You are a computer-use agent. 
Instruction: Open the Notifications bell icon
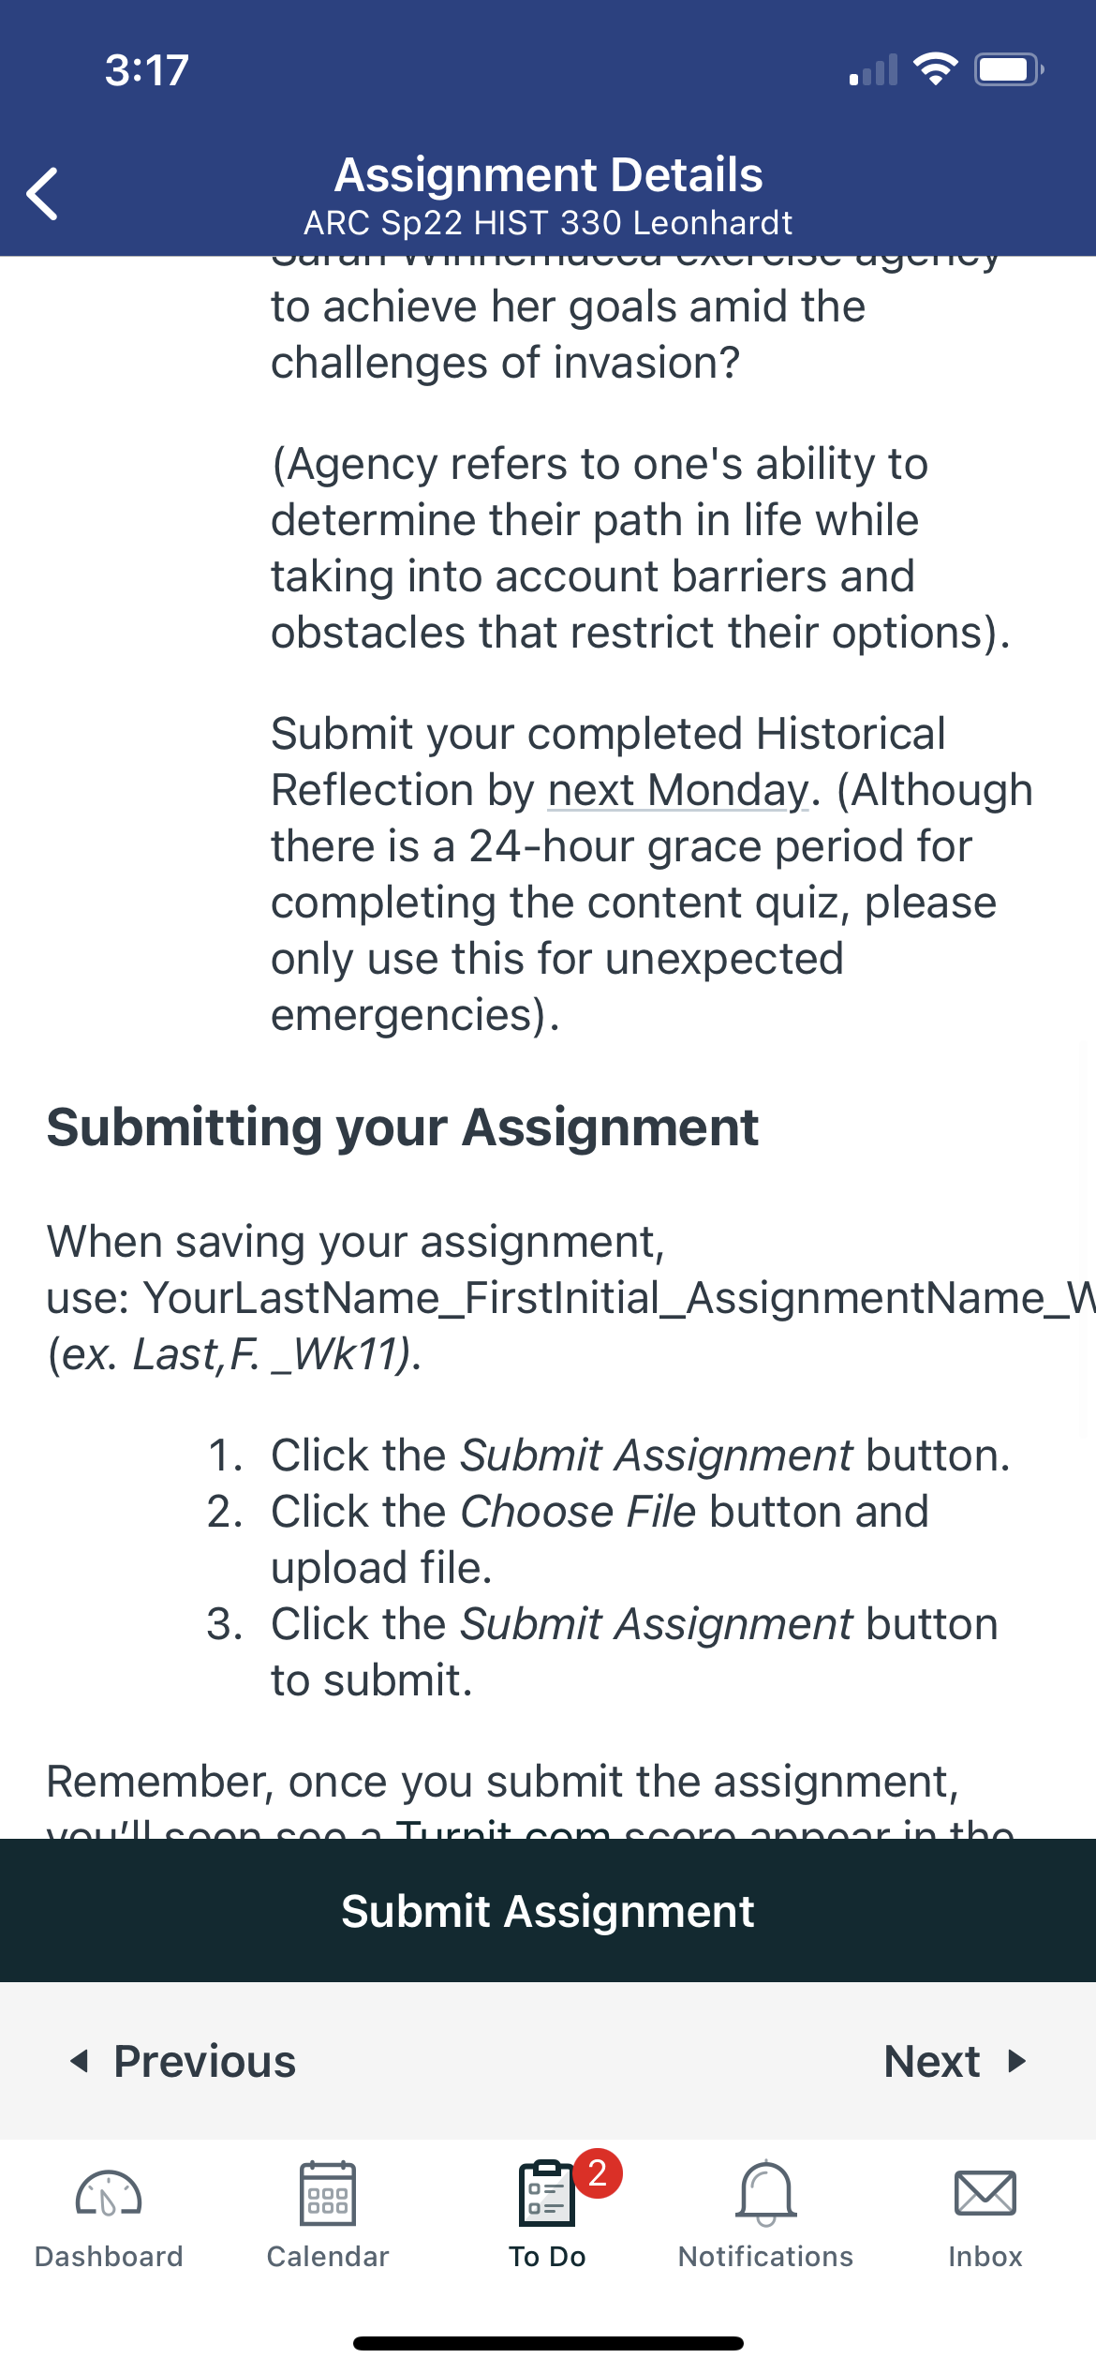[x=766, y=2193]
